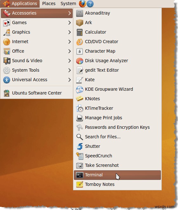Click the Character Map icon
The image size is (178, 210).
[x=80, y=51]
